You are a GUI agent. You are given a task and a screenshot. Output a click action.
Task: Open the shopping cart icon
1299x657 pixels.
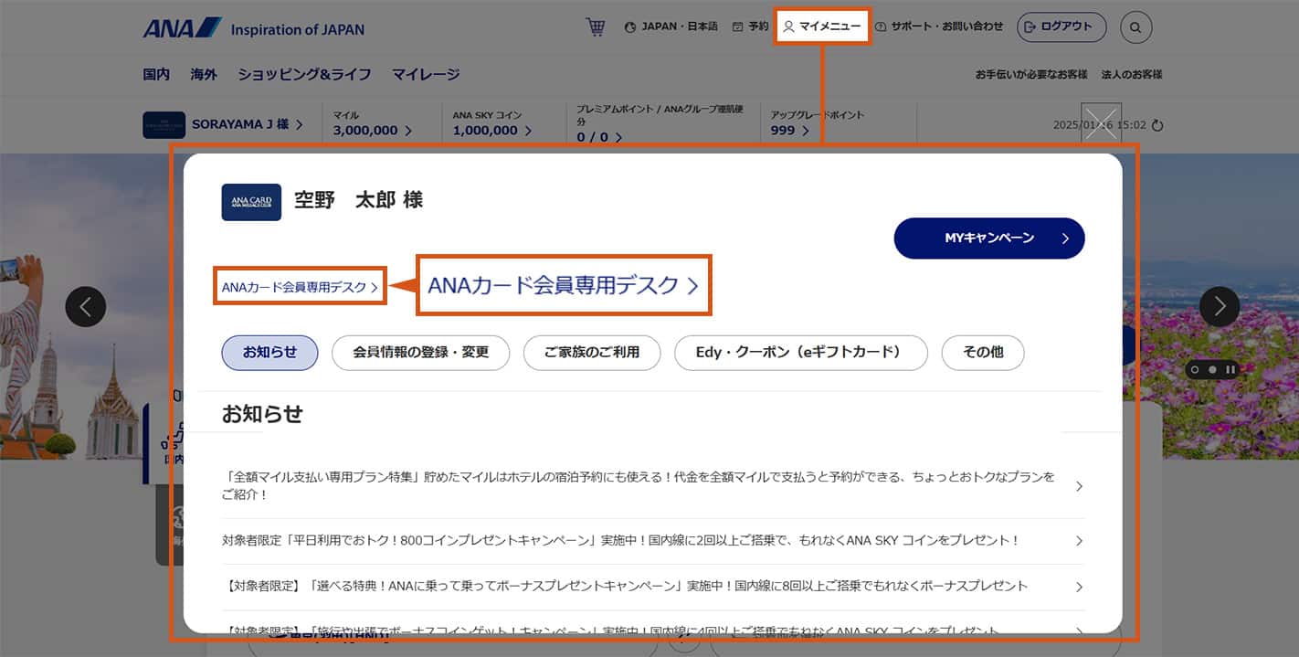595,27
